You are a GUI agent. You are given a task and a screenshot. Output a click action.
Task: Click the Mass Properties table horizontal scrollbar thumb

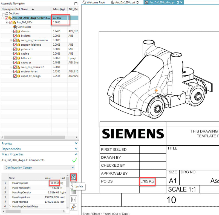(13, 211)
